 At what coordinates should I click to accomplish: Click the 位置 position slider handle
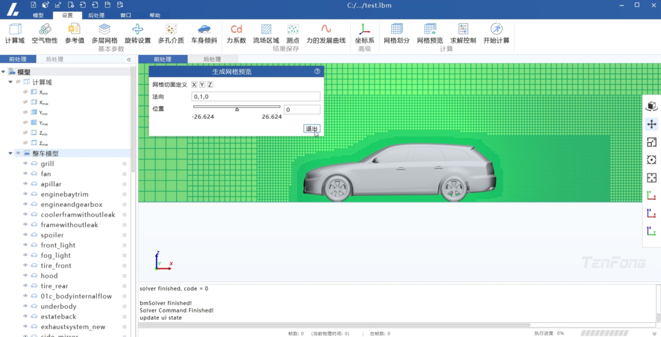point(237,109)
